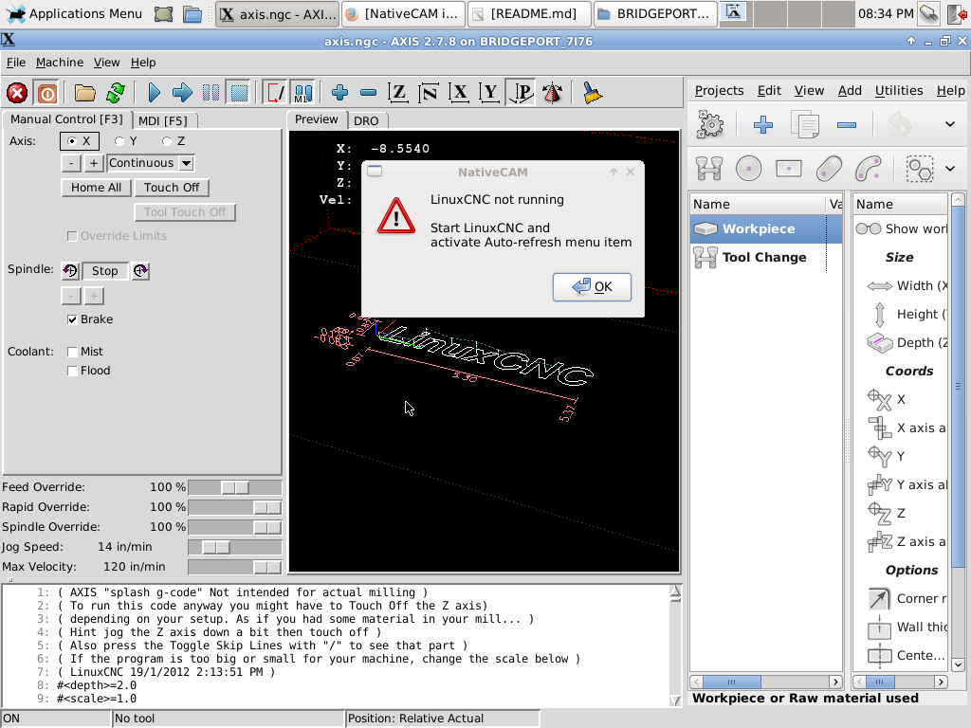Viewport: 971px width, 728px height.
Task: Open the Projects menu in NativeCAM
Action: [x=719, y=90]
